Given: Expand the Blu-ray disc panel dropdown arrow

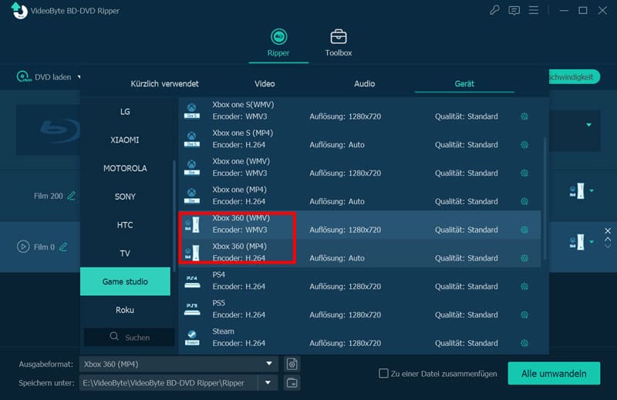Looking at the screenshot, I should pos(588,125).
